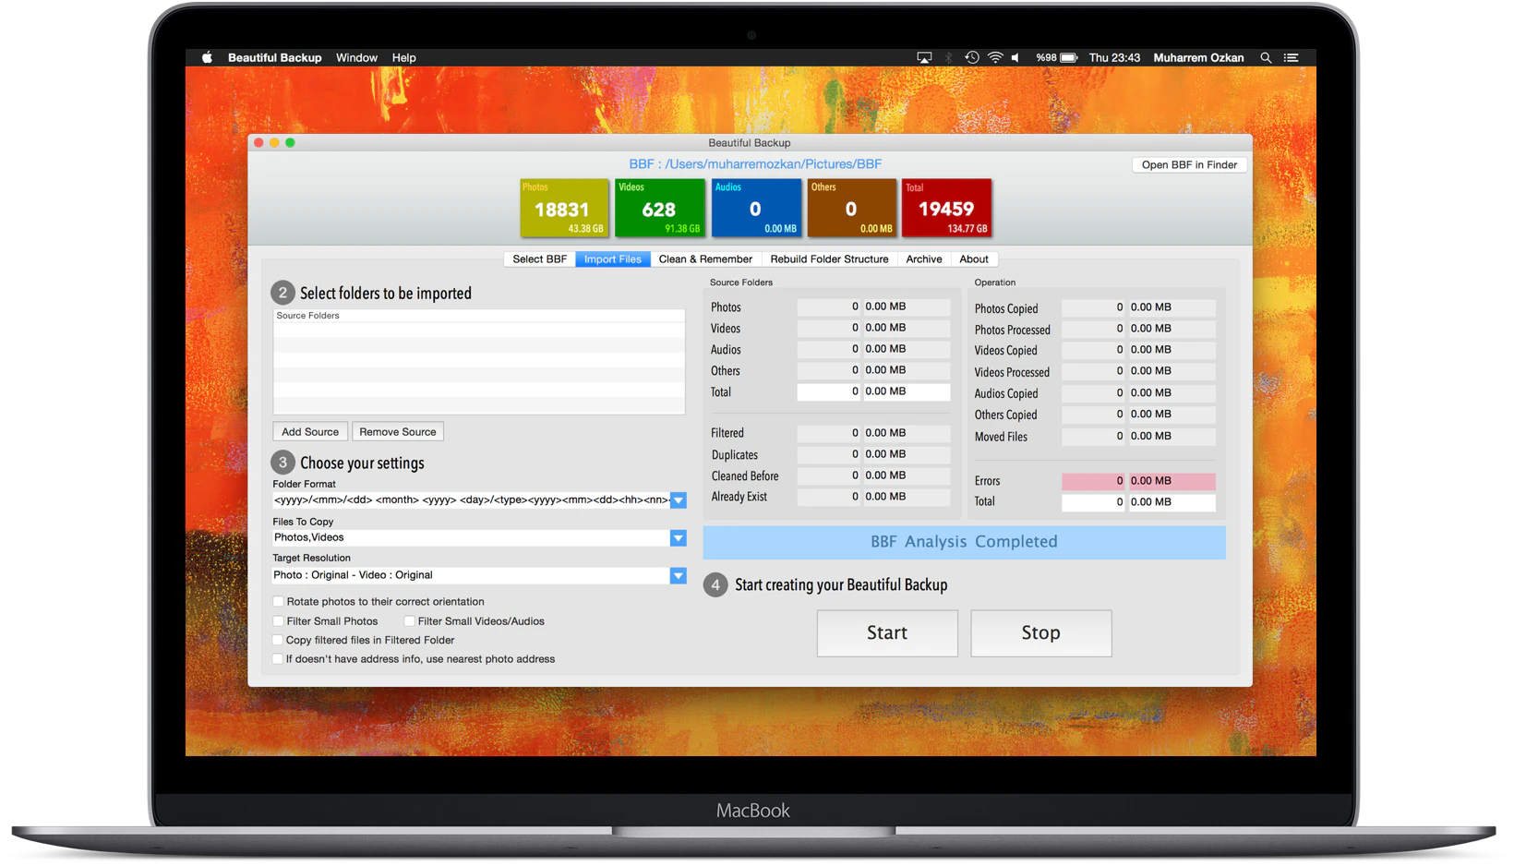Viewport: 1514px width, 866px height.
Task: Click the Operation Total count field
Action: (x=1094, y=502)
